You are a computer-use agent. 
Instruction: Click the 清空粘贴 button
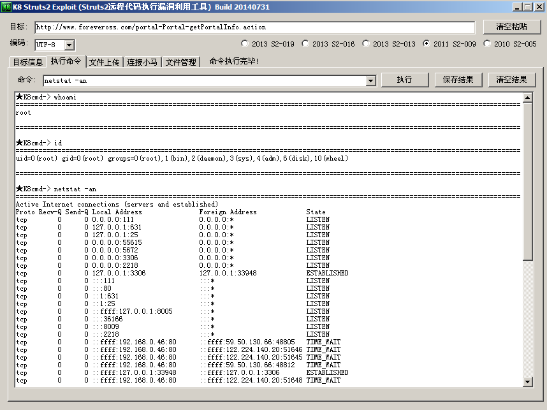click(512, 27)
